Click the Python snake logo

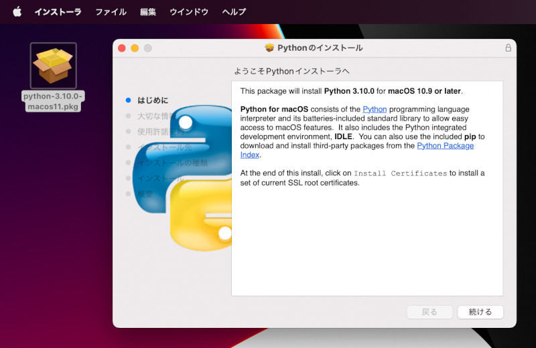182,178
